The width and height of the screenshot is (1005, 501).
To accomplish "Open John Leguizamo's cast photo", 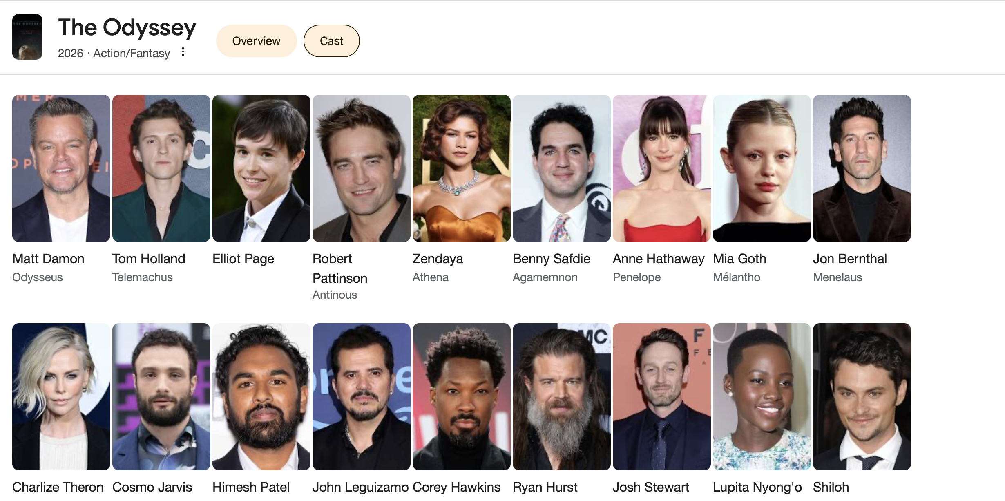I will pyautogui.click(x=362, y=396).
